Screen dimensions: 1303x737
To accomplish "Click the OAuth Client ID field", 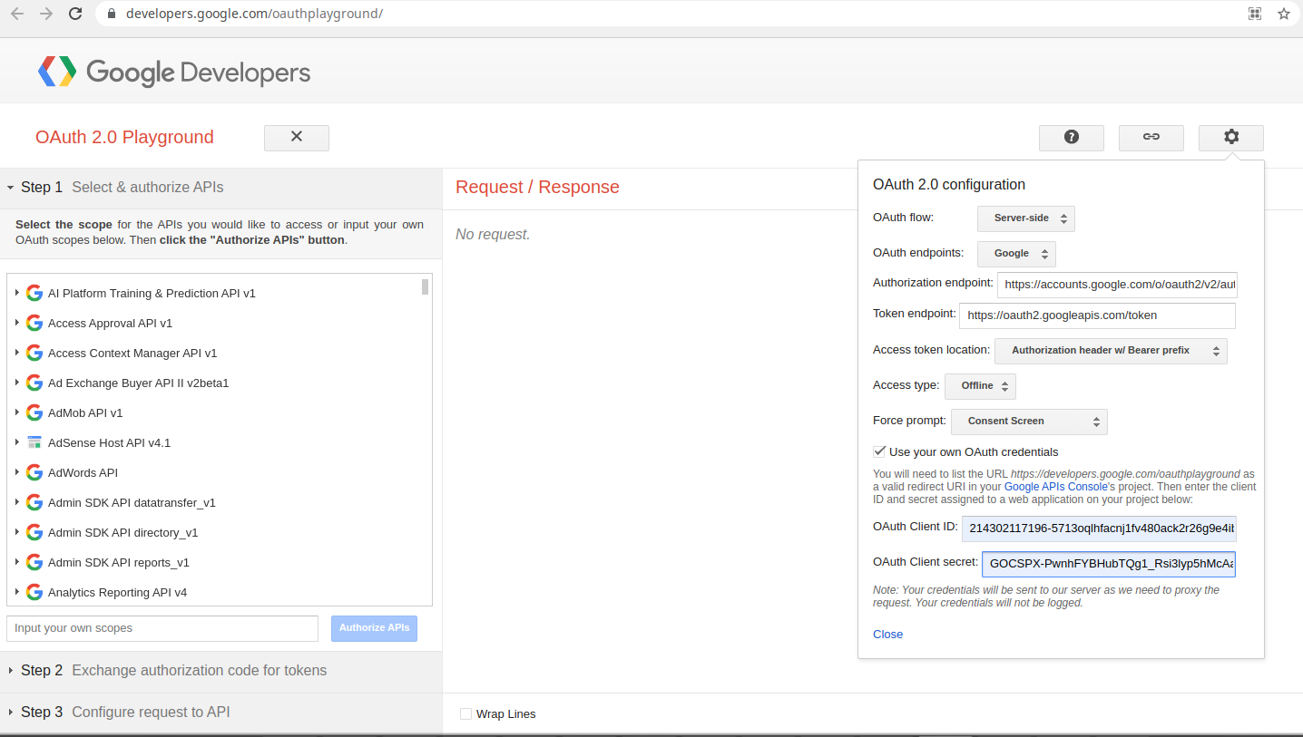I will point(1099,528).
